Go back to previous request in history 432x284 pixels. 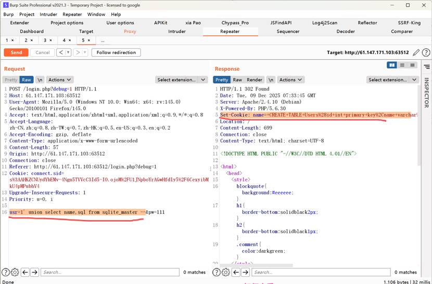tap(61, 53)
